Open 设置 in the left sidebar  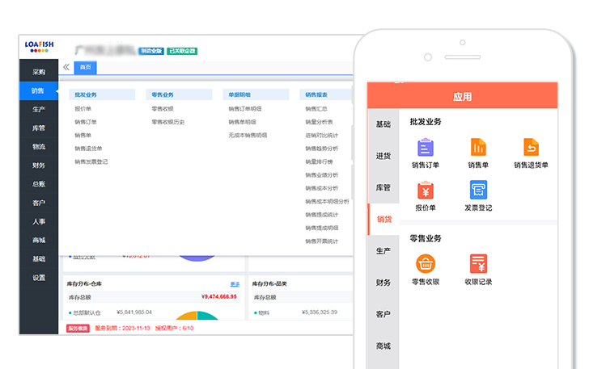point(39,278)
